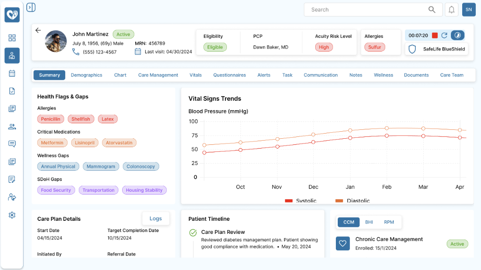Click the Shellfish allergy tag
The image size is (481, 270).
[81, 119]
